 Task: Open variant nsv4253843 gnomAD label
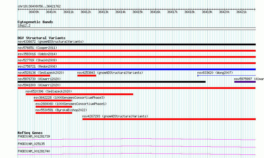click(110, 73)
